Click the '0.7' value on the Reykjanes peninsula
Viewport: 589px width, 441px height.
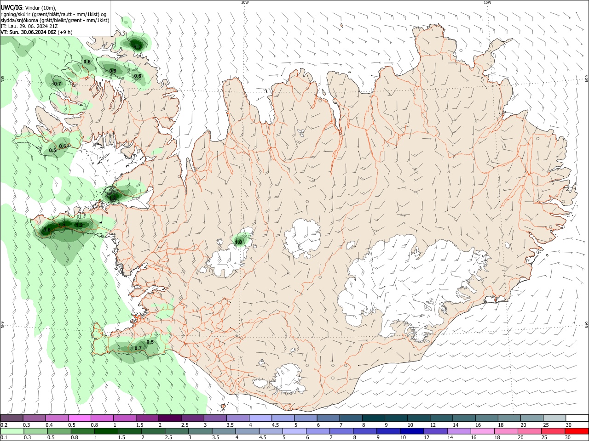(x=138, y=348)
